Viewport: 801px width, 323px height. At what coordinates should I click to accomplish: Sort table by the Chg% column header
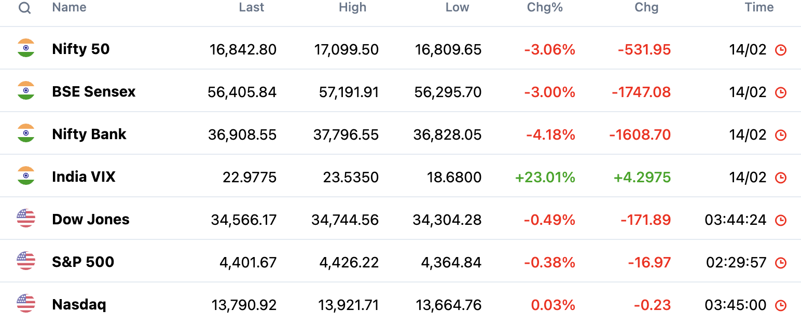click(545, 7)
